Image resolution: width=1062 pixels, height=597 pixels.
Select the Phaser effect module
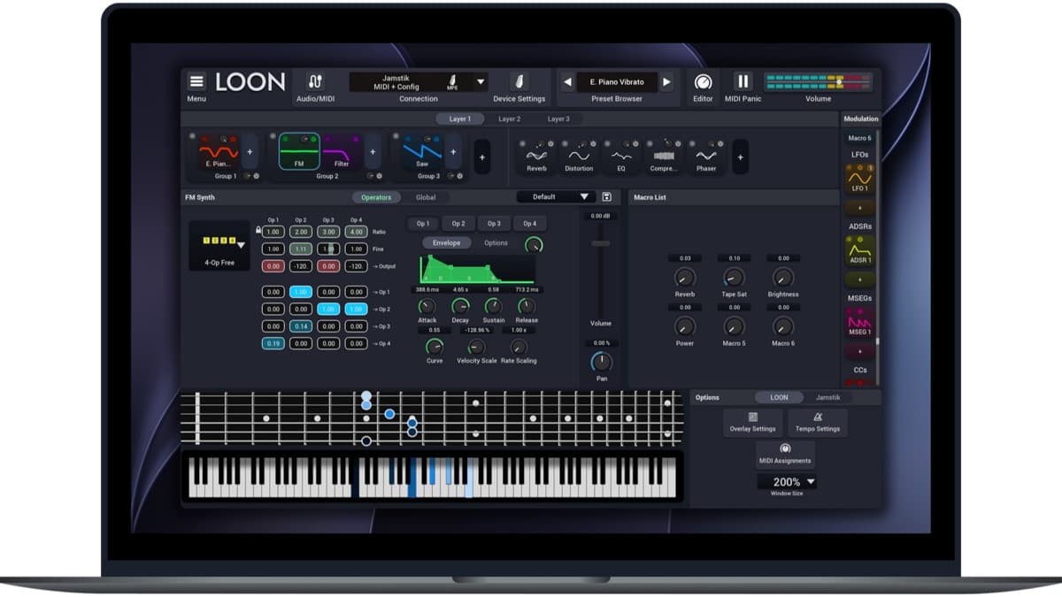click(x=706, y=156)
